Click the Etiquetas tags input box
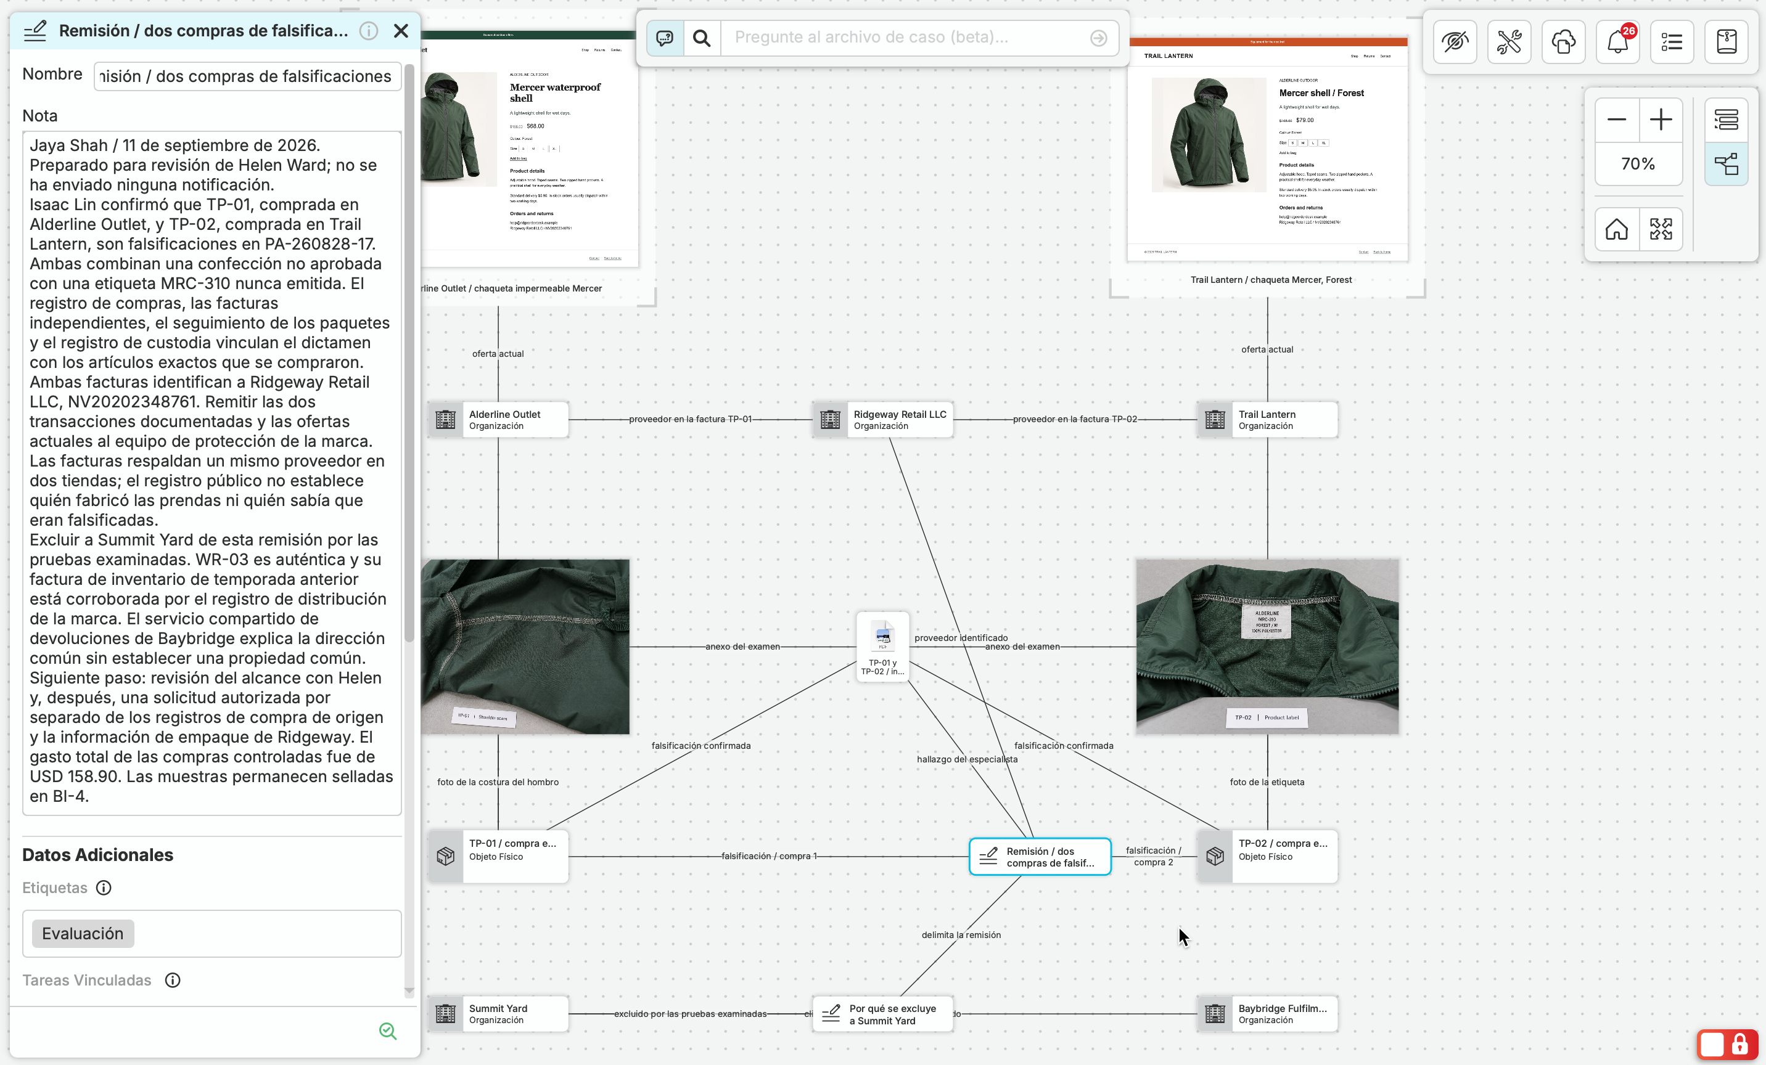The width and height of the screenshot is (1766, 1065). pos(212,933)
